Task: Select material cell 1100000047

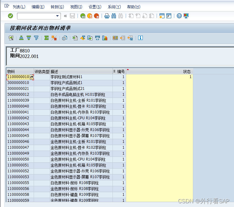Action: (20, 148)
